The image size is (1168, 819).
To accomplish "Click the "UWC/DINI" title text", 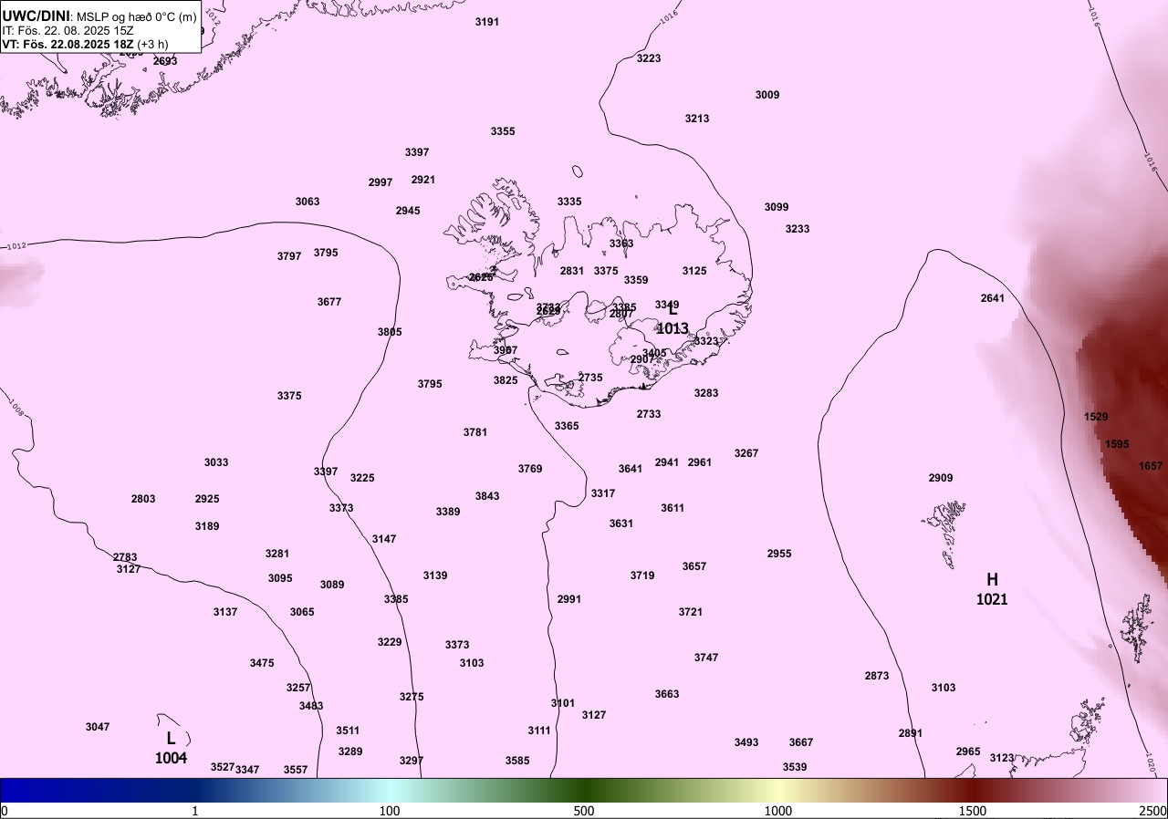I will [x=36, y=16].
